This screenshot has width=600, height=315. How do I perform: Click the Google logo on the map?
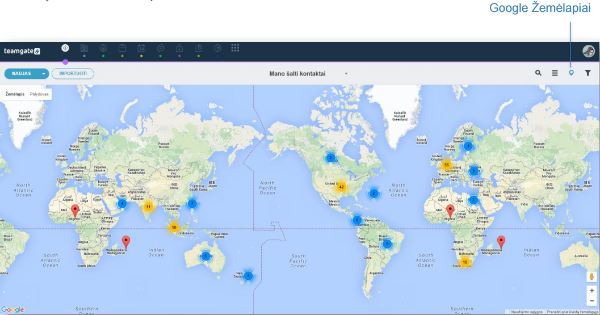[x=12, y=309]
